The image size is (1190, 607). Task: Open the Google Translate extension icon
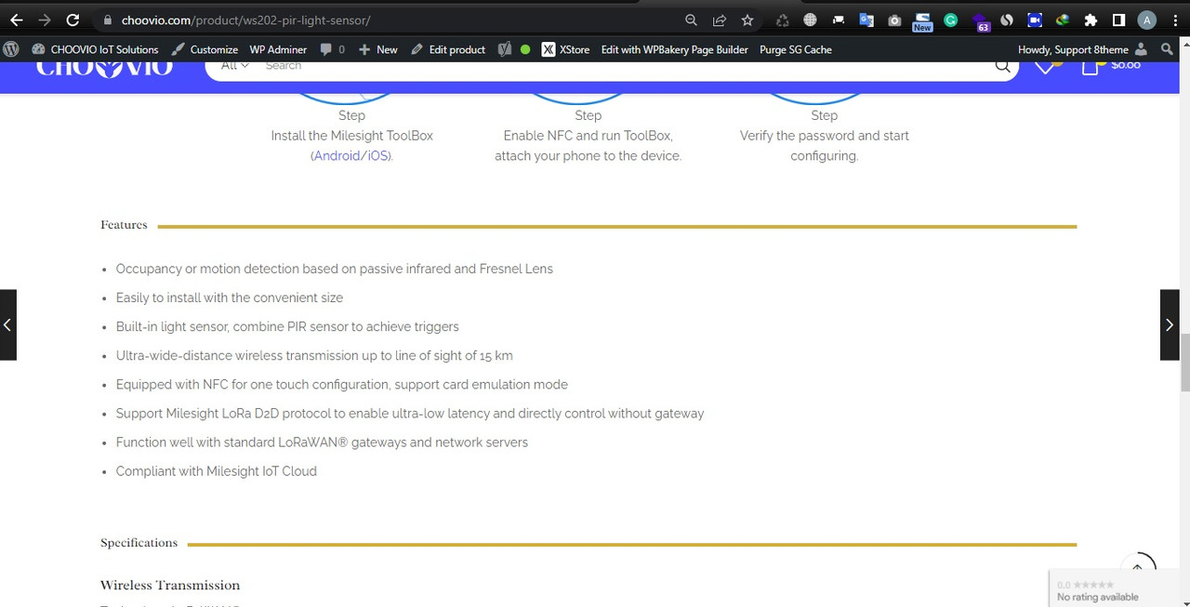tap(866, 20)
